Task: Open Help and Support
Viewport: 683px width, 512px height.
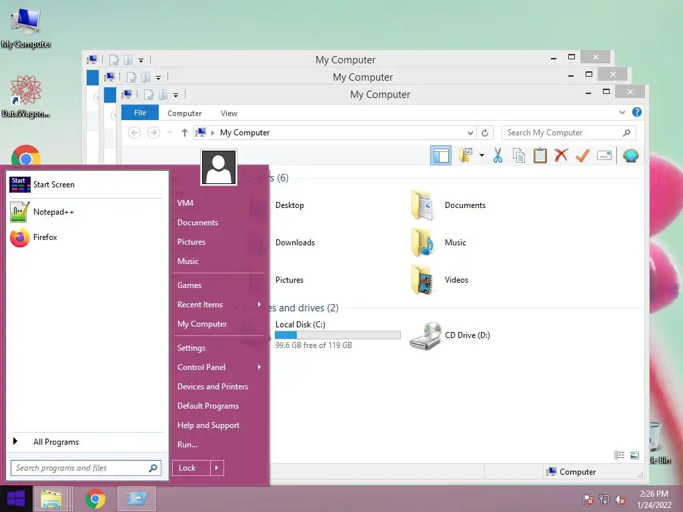Action: click(208, 425)
